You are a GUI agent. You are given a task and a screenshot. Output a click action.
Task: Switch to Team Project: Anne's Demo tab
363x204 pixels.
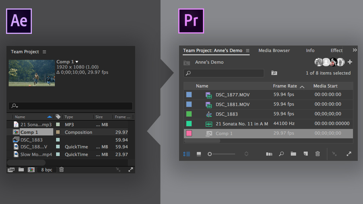point(213,50)
